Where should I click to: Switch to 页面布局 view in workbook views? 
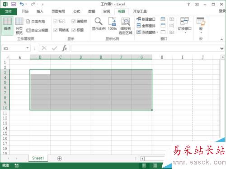coord(36,22)
